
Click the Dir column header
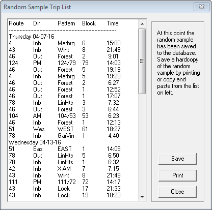[37, 23]
